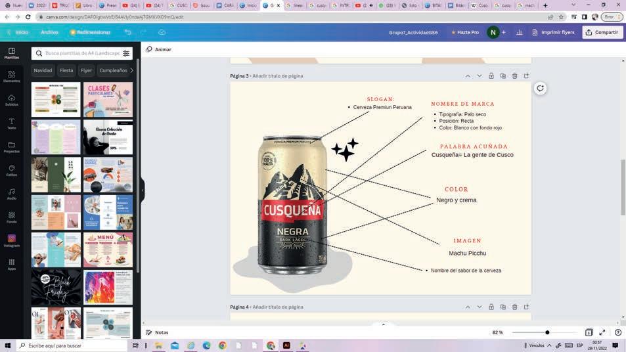Move Página 3 up
This screenshot has width=626, height=352.
468,76
